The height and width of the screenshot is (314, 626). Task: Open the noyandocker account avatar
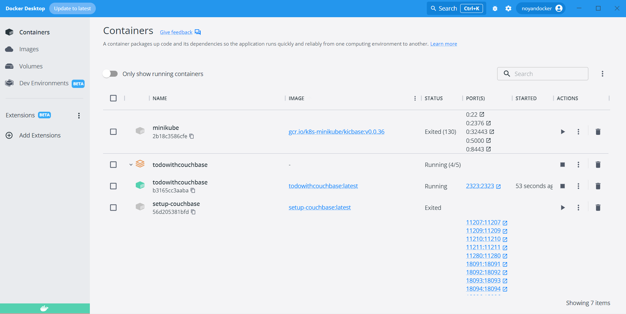(559, 8)
